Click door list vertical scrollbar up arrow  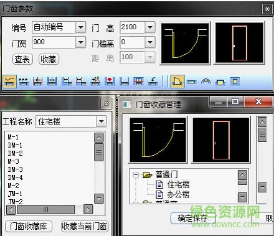click(99, 138)
